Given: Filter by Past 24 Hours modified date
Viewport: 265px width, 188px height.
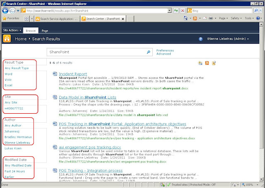Looking at the screenshot, I should [x=15, y=171].
